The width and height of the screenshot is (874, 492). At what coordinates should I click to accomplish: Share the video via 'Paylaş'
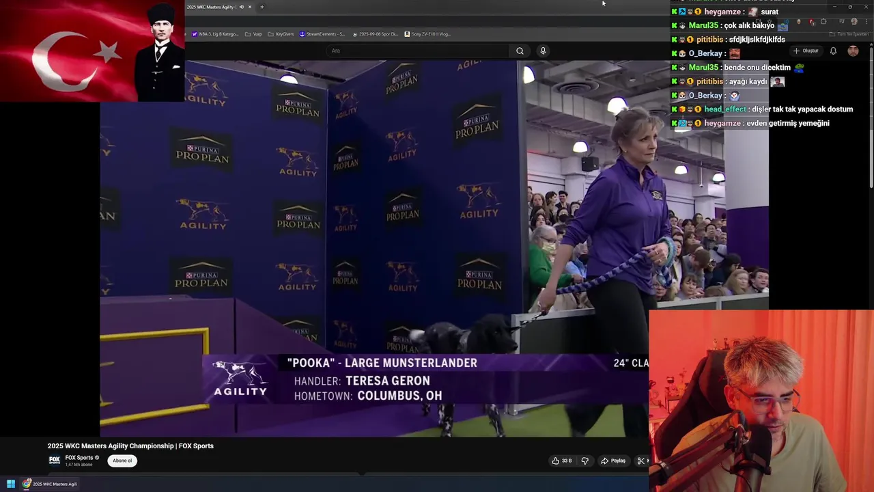[613, 461]
